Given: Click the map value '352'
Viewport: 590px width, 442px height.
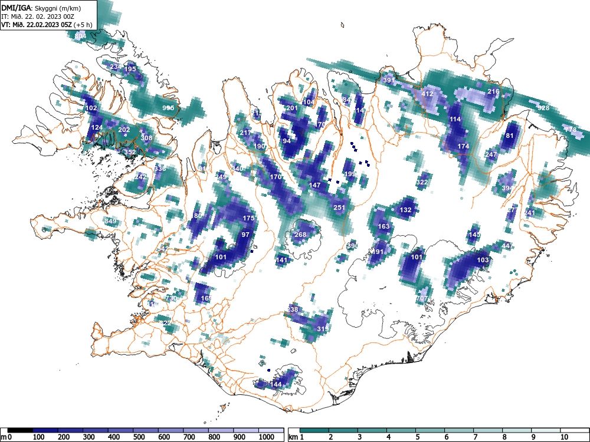Looking at the screenshot, I should tap(130, 152).
